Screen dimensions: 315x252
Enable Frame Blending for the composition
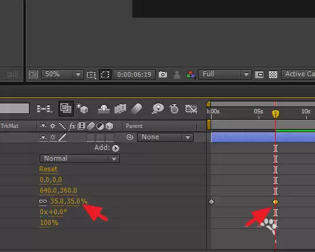pyautogui.click(x=120, y=108)
